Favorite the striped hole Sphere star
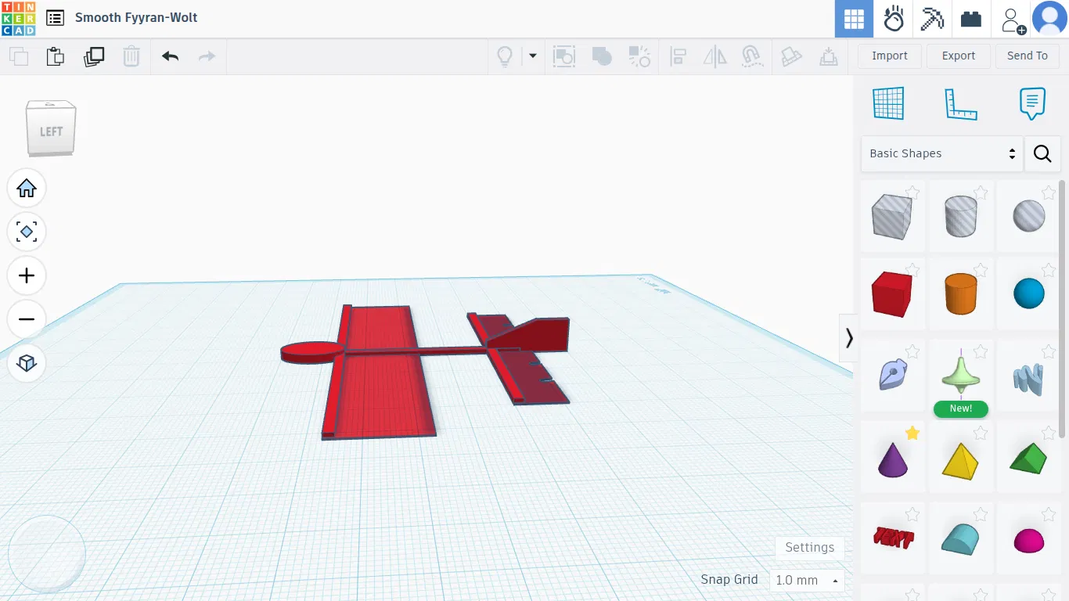Screen dimensions: 1069x601 (1049, 193)
